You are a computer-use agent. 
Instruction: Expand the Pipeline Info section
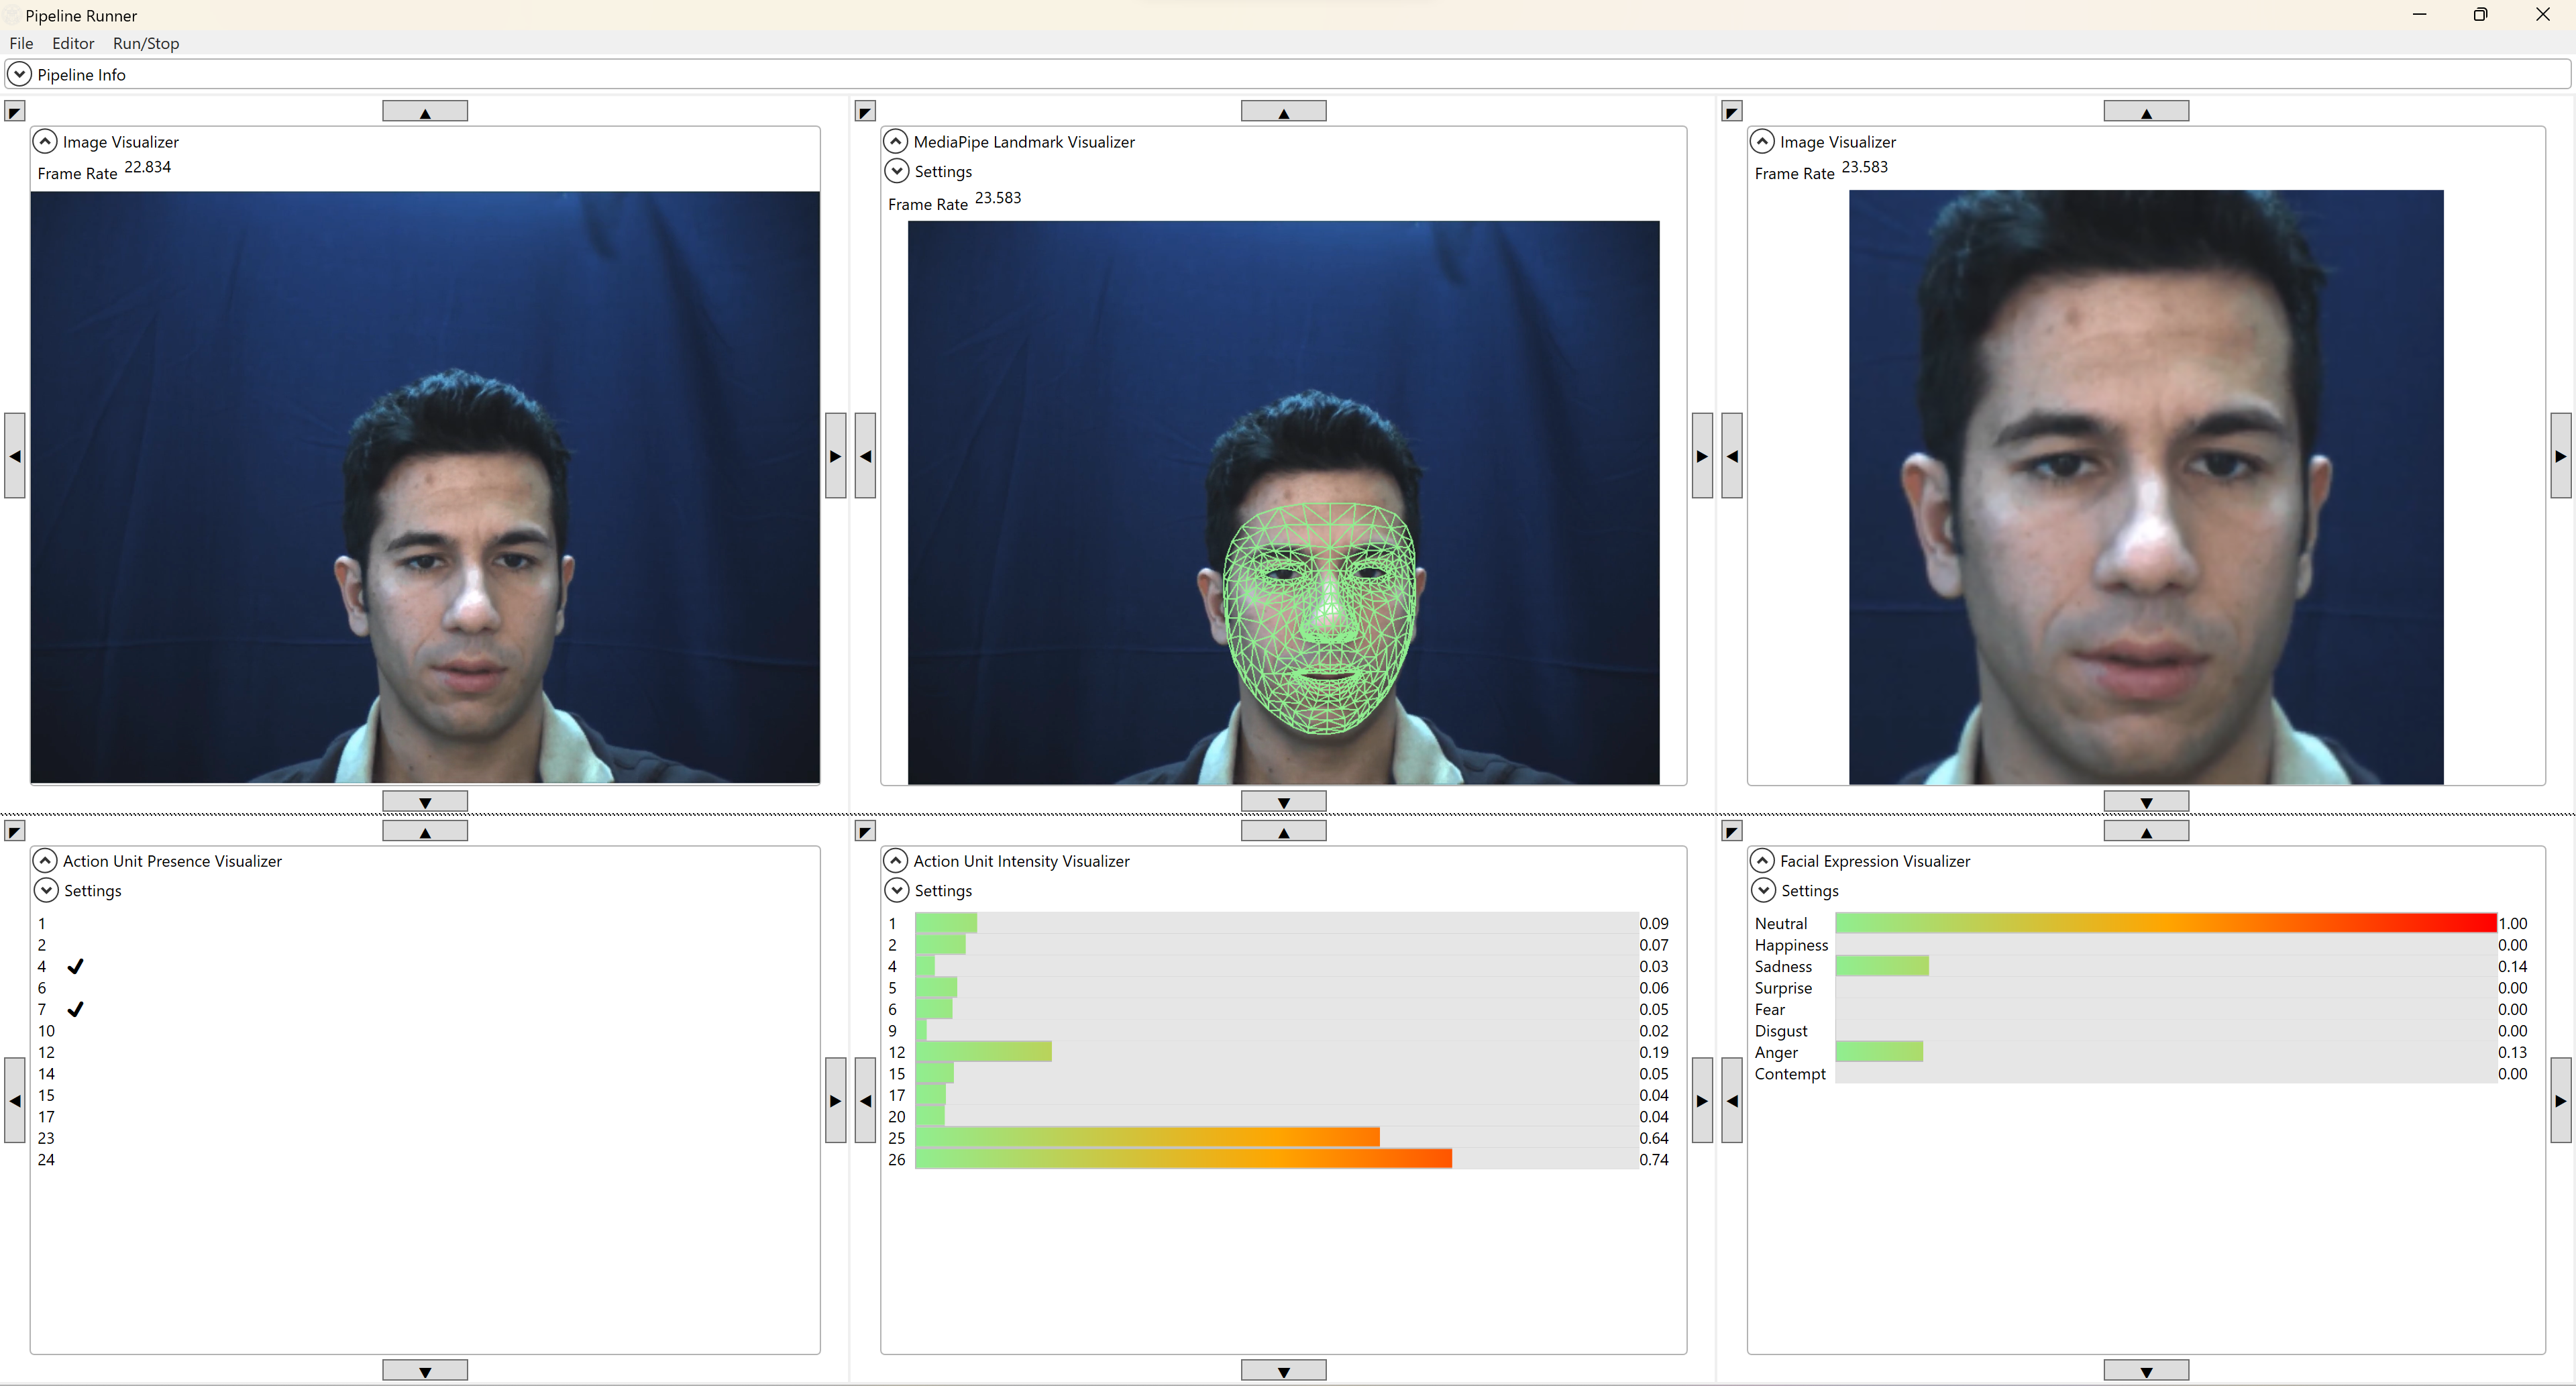click(19, 74)
